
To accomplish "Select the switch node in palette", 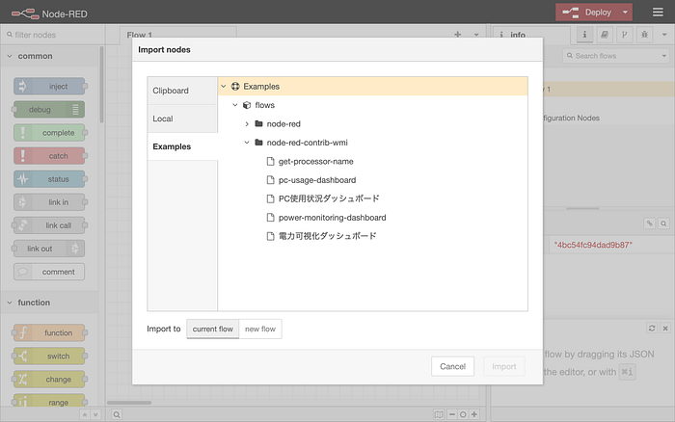I will point(49,356).
